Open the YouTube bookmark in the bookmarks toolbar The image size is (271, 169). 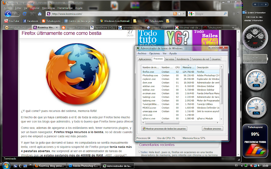12,21
